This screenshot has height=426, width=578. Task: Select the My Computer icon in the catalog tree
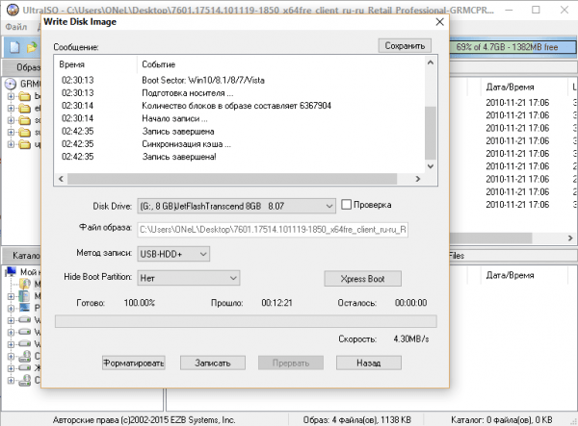coord(11,272)
